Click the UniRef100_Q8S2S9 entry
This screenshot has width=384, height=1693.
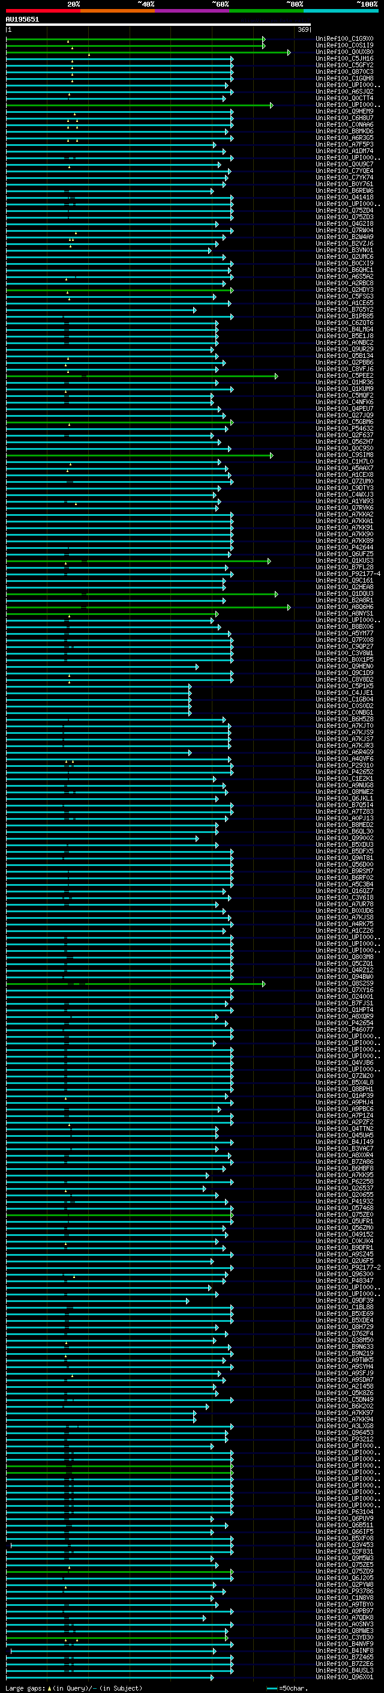coord(344,984)
